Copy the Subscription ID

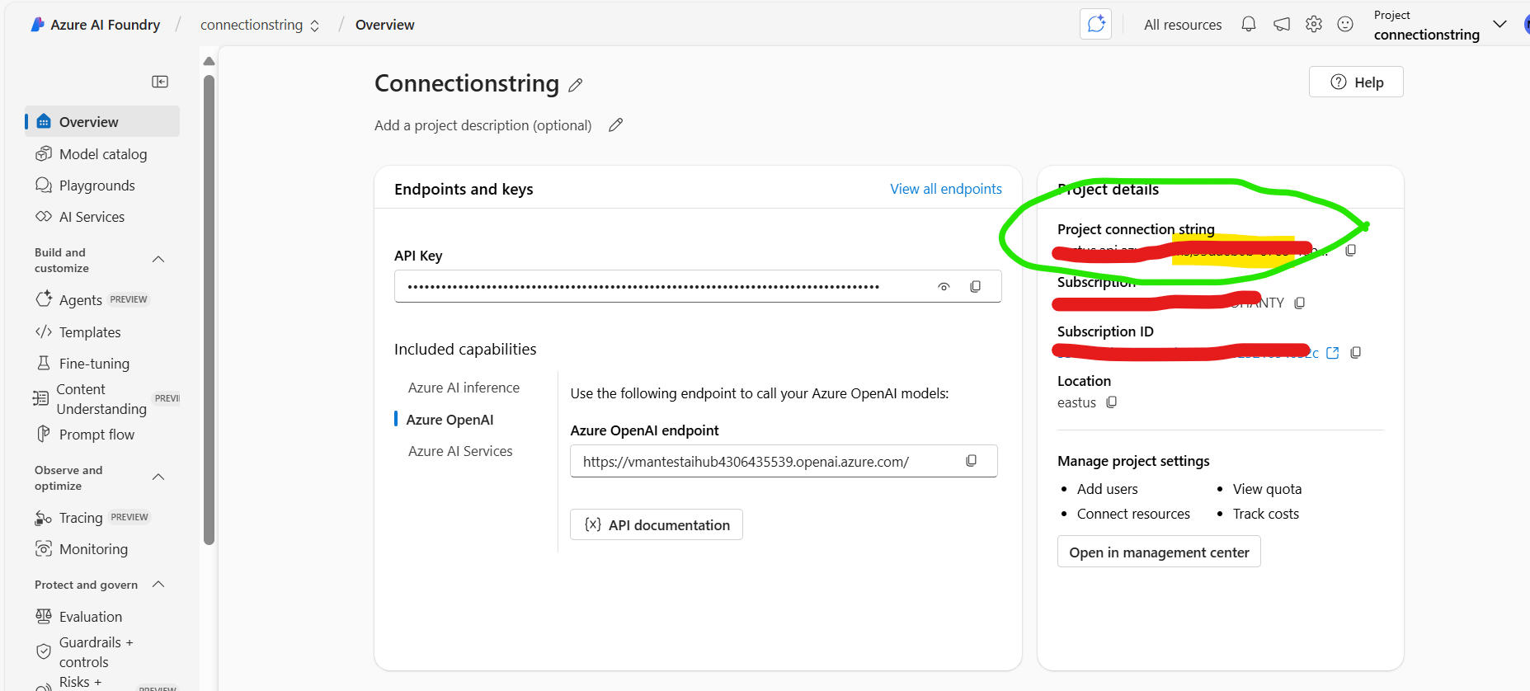[x=1355, y=353]
